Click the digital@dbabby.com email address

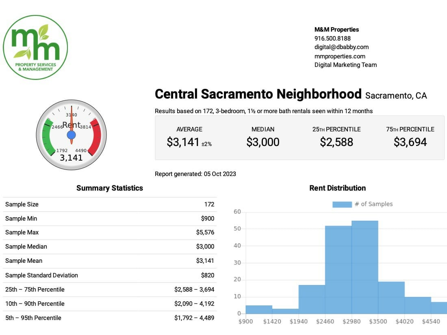[x=341, y=47]
